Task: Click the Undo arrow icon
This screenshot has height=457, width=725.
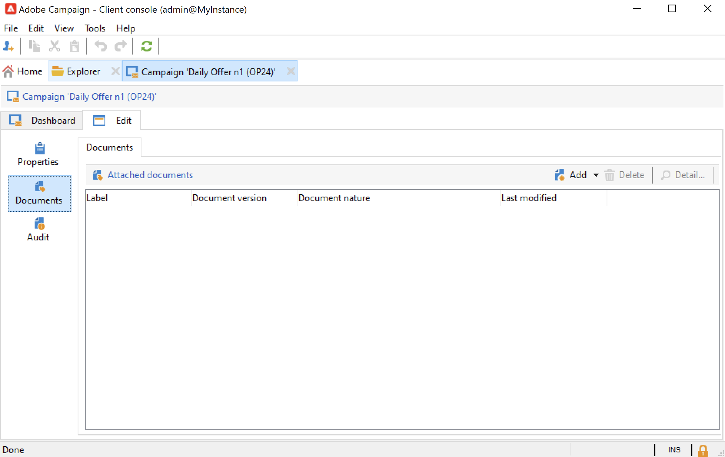Action: tap(100, 46)
